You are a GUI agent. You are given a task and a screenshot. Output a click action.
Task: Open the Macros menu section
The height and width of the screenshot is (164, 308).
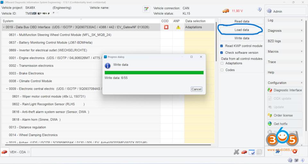point(285,52)
